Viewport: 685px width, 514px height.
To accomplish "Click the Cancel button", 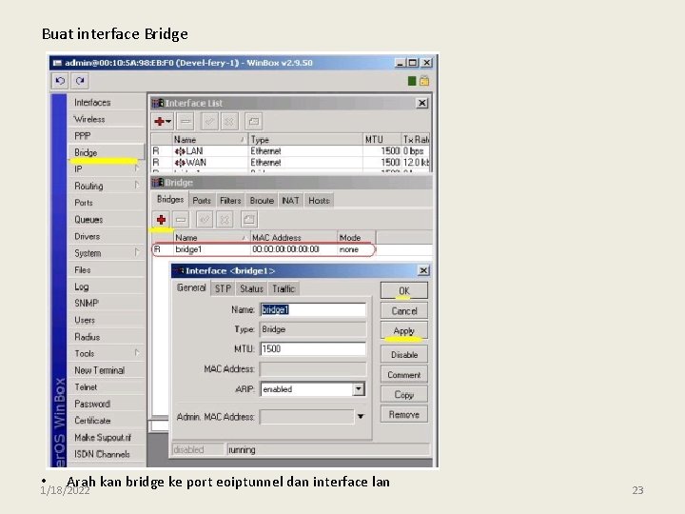I will tap(404, 310).
